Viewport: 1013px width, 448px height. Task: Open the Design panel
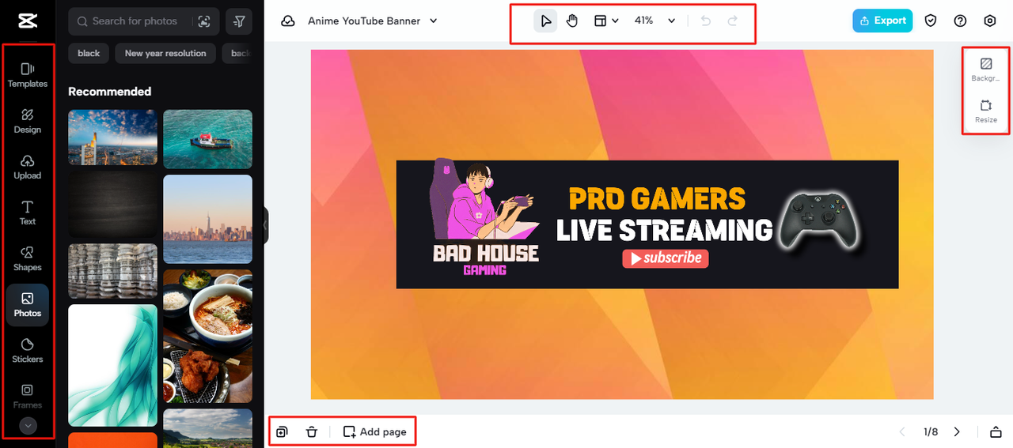coord(28,121)
